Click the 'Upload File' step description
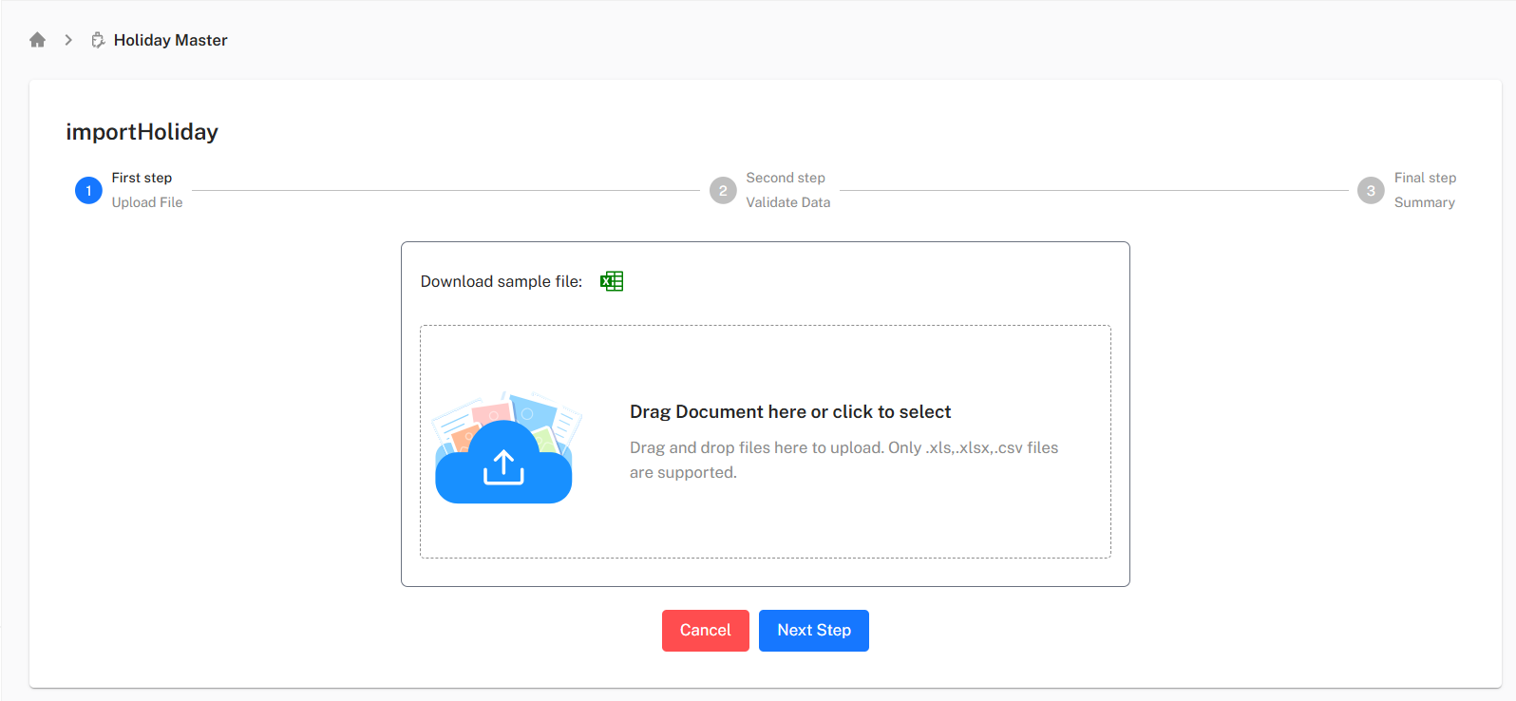Viewport: 1516px width, 701px height. click(147, 202)
